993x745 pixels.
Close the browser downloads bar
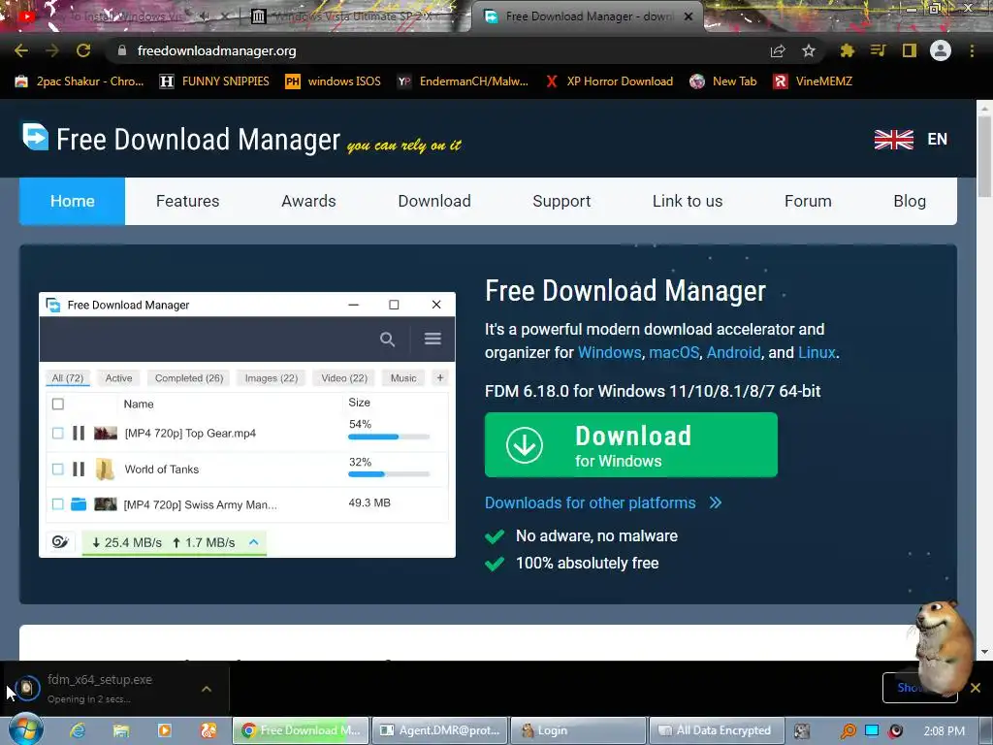tap(976, 688)
